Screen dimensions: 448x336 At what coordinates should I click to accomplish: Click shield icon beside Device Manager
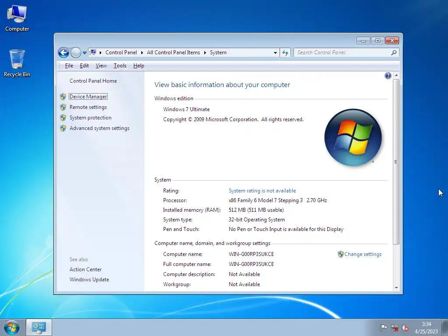coord(63,97)
